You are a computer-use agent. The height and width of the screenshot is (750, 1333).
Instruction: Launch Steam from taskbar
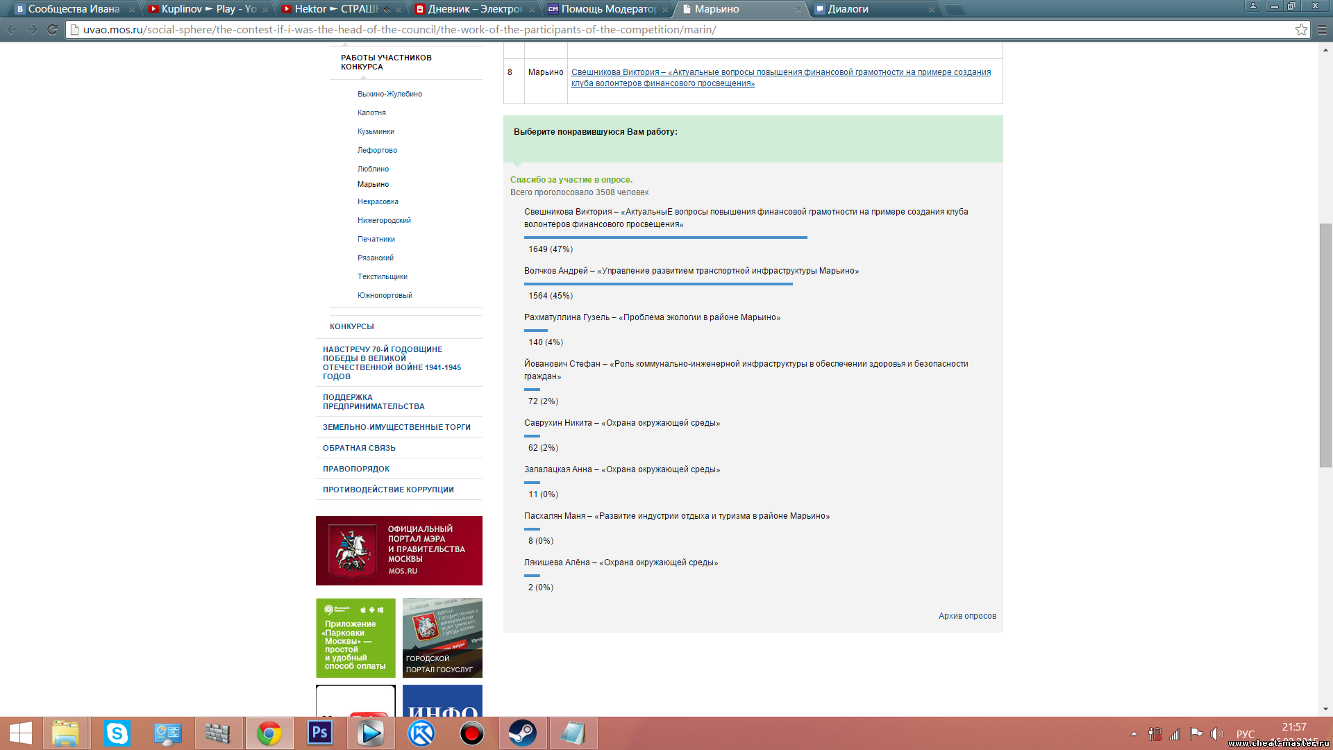tap(522, 733)
